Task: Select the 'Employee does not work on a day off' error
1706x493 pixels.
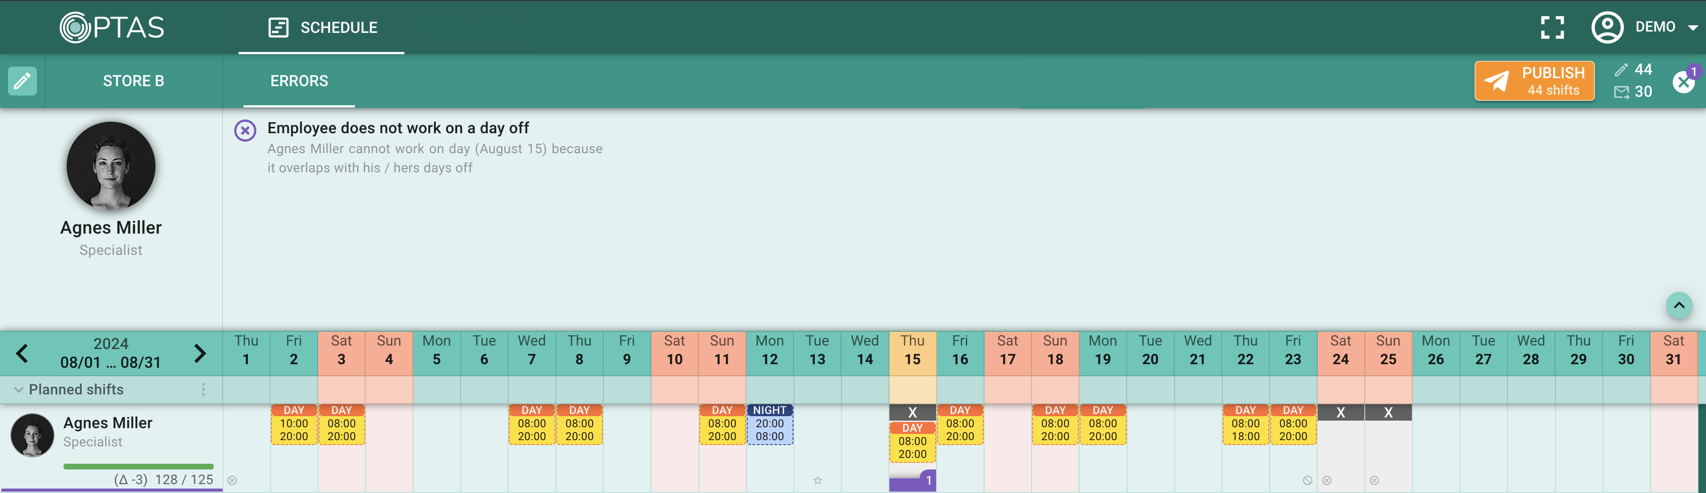Action: [398, 128]
